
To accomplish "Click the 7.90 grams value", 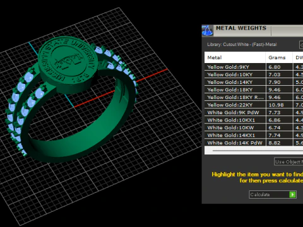I will (x=275, y=82).
